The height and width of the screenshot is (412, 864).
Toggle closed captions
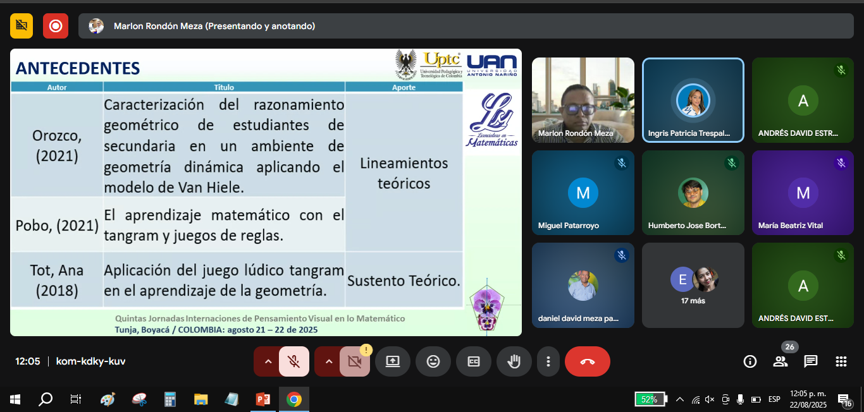click(x=474, y=361)
